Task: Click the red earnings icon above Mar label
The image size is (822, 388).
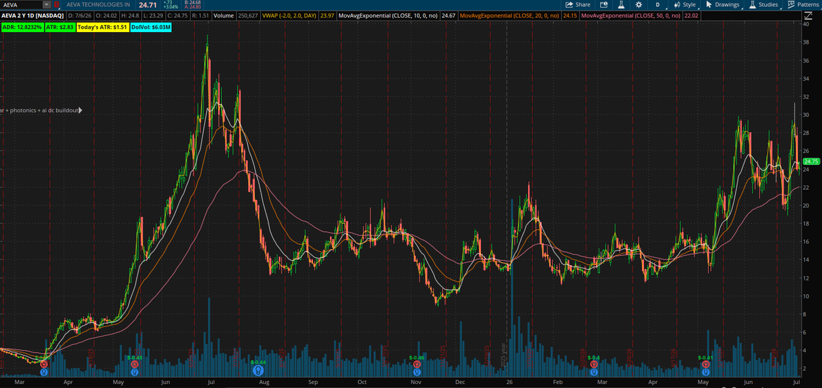Action: click(x=44, y=365)
